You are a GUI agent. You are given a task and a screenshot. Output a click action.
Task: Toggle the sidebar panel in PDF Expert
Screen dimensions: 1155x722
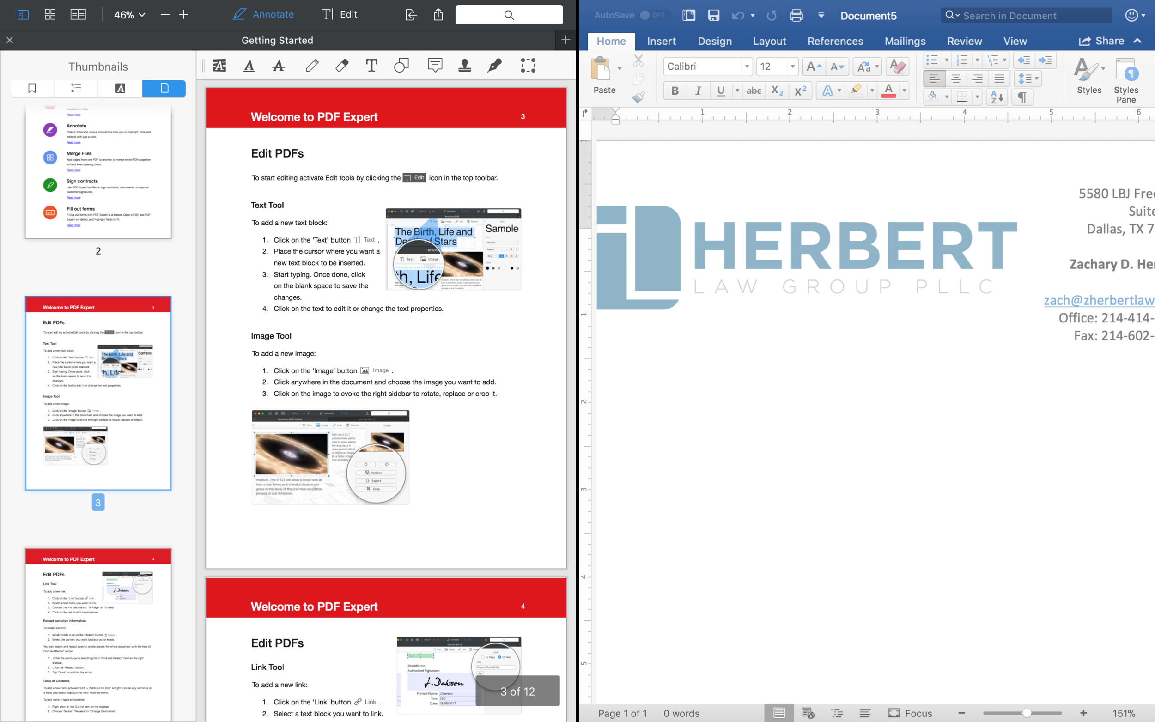(x=23, y=15)
